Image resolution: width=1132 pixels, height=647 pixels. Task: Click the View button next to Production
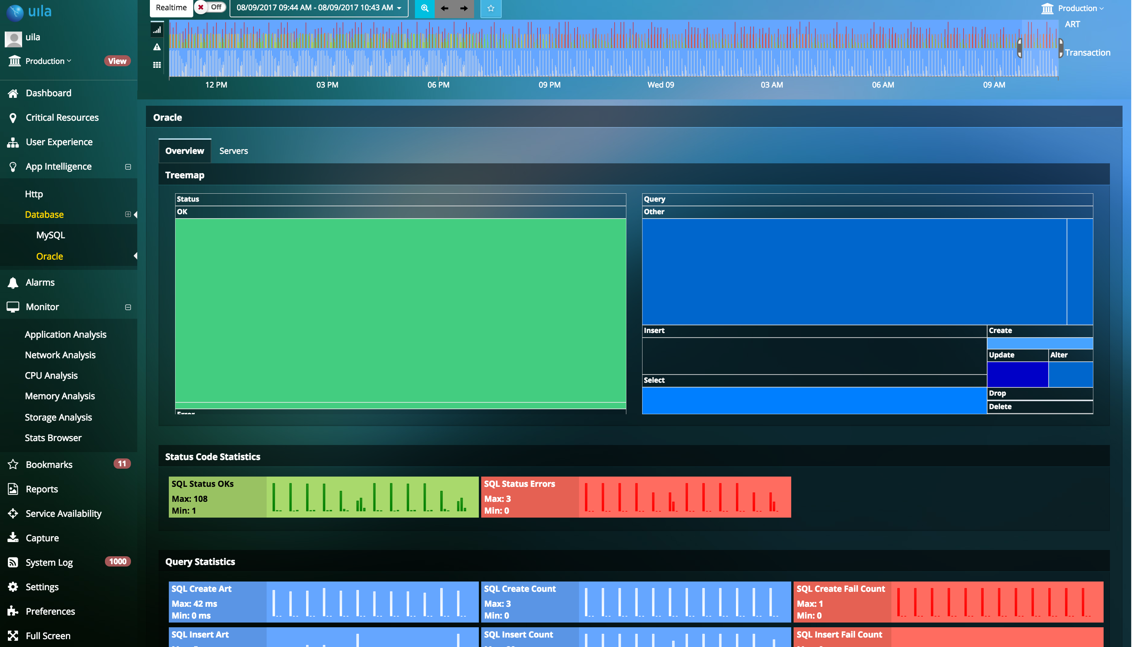(x=117, y=61)
